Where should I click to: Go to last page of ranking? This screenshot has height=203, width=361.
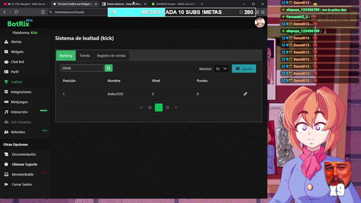point(176,107)
